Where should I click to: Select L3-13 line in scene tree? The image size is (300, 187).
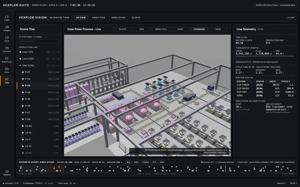[39, 153]
